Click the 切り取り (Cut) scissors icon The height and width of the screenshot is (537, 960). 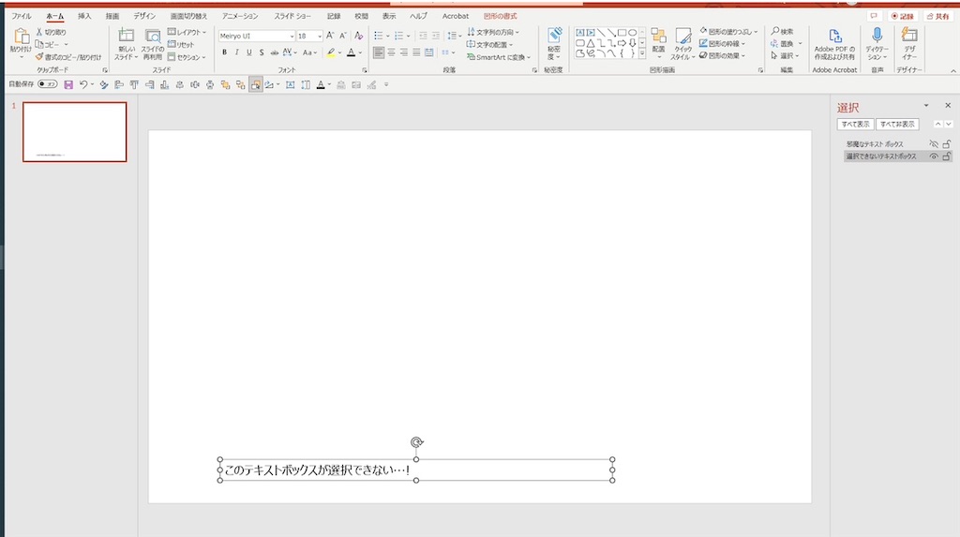point(39,32)
